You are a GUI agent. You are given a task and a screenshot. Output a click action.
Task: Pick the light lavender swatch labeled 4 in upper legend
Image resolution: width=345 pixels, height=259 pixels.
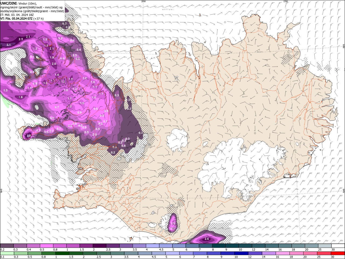click(153, 246)
